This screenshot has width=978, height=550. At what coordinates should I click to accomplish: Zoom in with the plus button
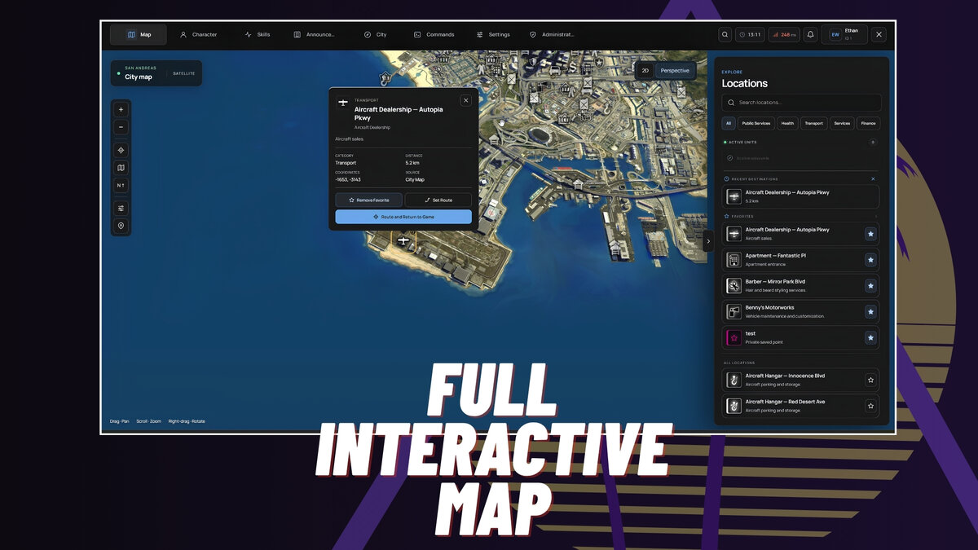click(x=121, y=109)
